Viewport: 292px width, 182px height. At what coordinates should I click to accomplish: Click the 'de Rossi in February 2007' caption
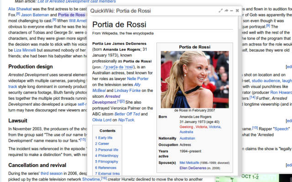point(195,110)
